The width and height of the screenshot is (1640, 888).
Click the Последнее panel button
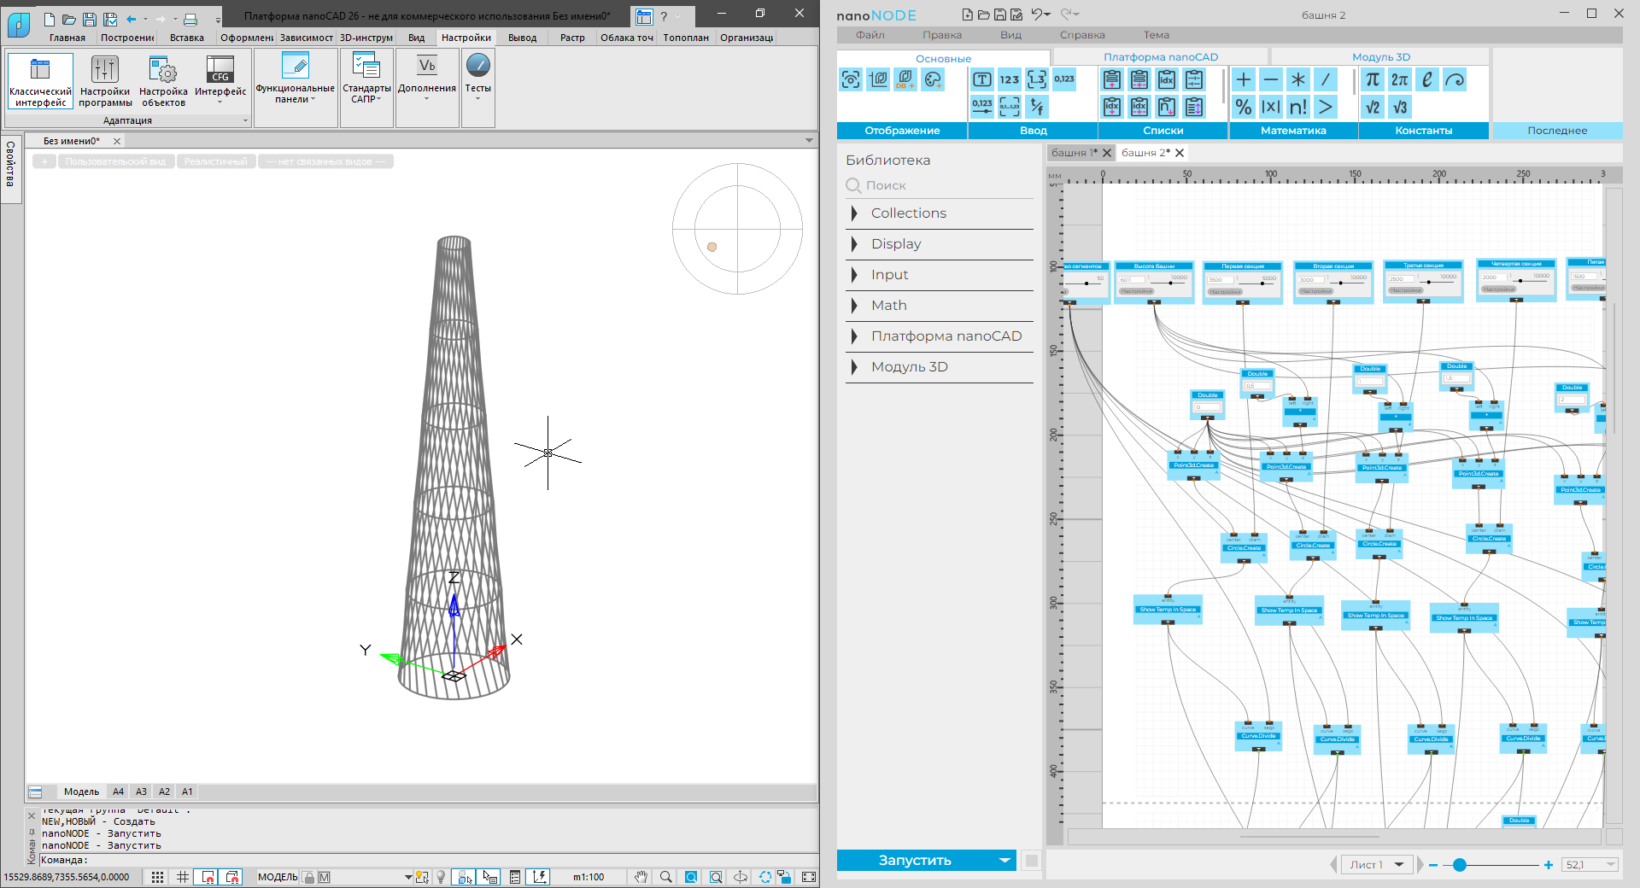point(1556,131)
